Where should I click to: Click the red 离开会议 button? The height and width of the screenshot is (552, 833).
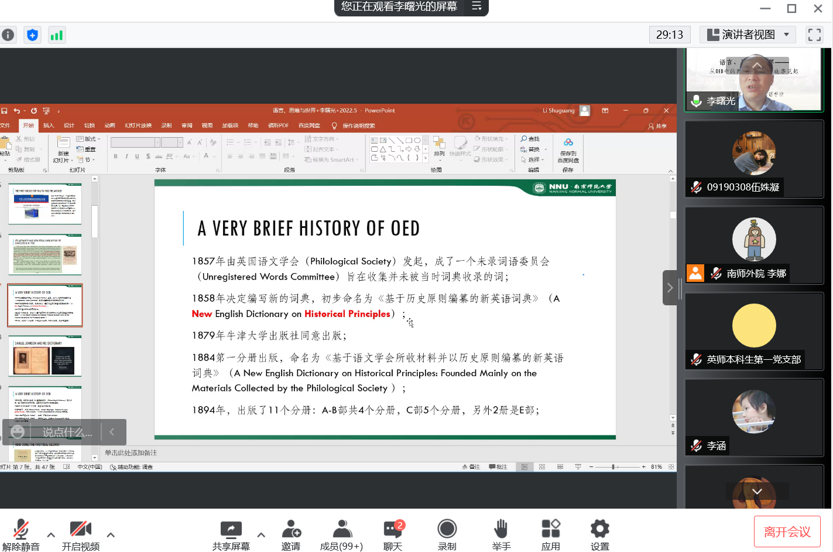[787, 531]
